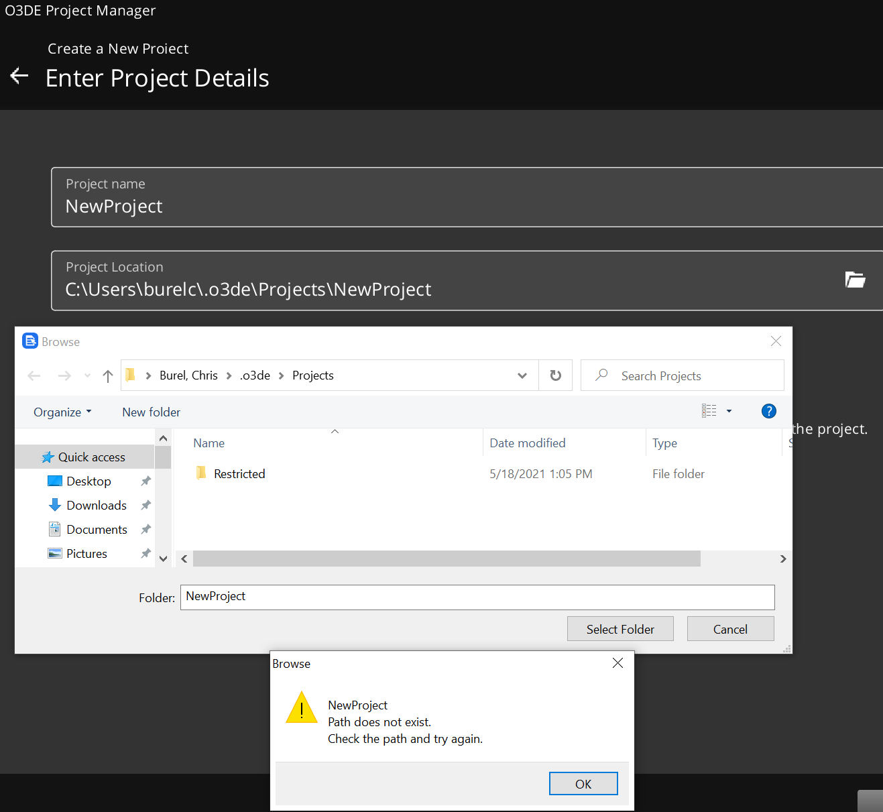
Task: Open help with blue question icon
Action: click(769, 411)
